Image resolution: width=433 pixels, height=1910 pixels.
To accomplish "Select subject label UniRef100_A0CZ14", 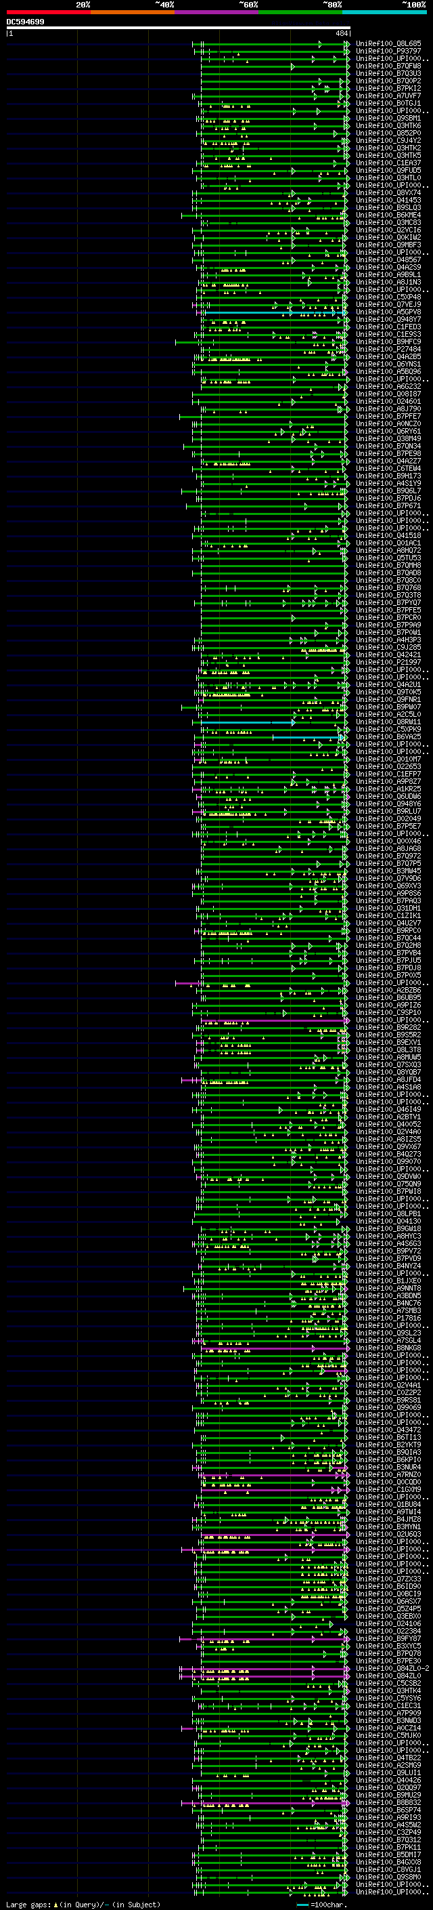I will point(388,1728).
